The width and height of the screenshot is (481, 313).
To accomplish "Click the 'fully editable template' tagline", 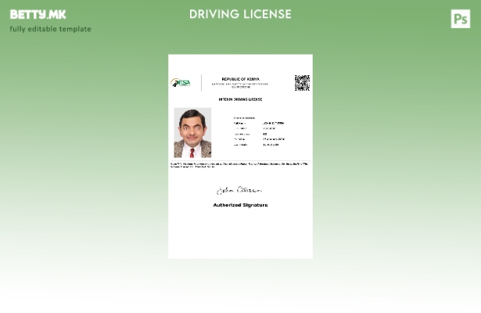I will click(x=50, y=29).
